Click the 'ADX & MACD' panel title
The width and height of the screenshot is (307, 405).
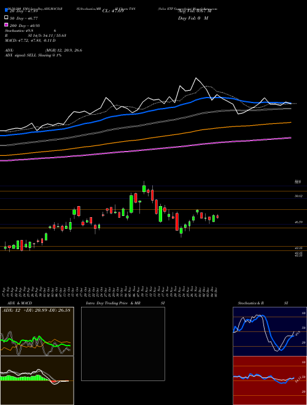pos(20,303)
